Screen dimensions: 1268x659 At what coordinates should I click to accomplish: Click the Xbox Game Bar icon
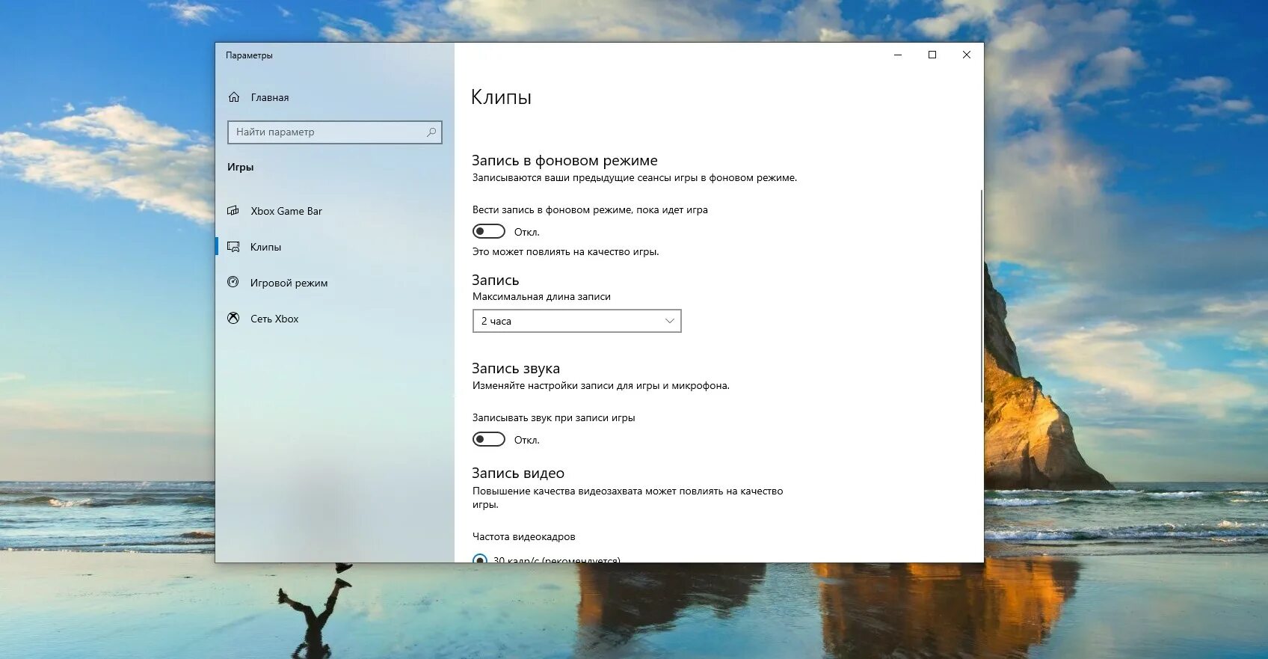pos(233,211)
